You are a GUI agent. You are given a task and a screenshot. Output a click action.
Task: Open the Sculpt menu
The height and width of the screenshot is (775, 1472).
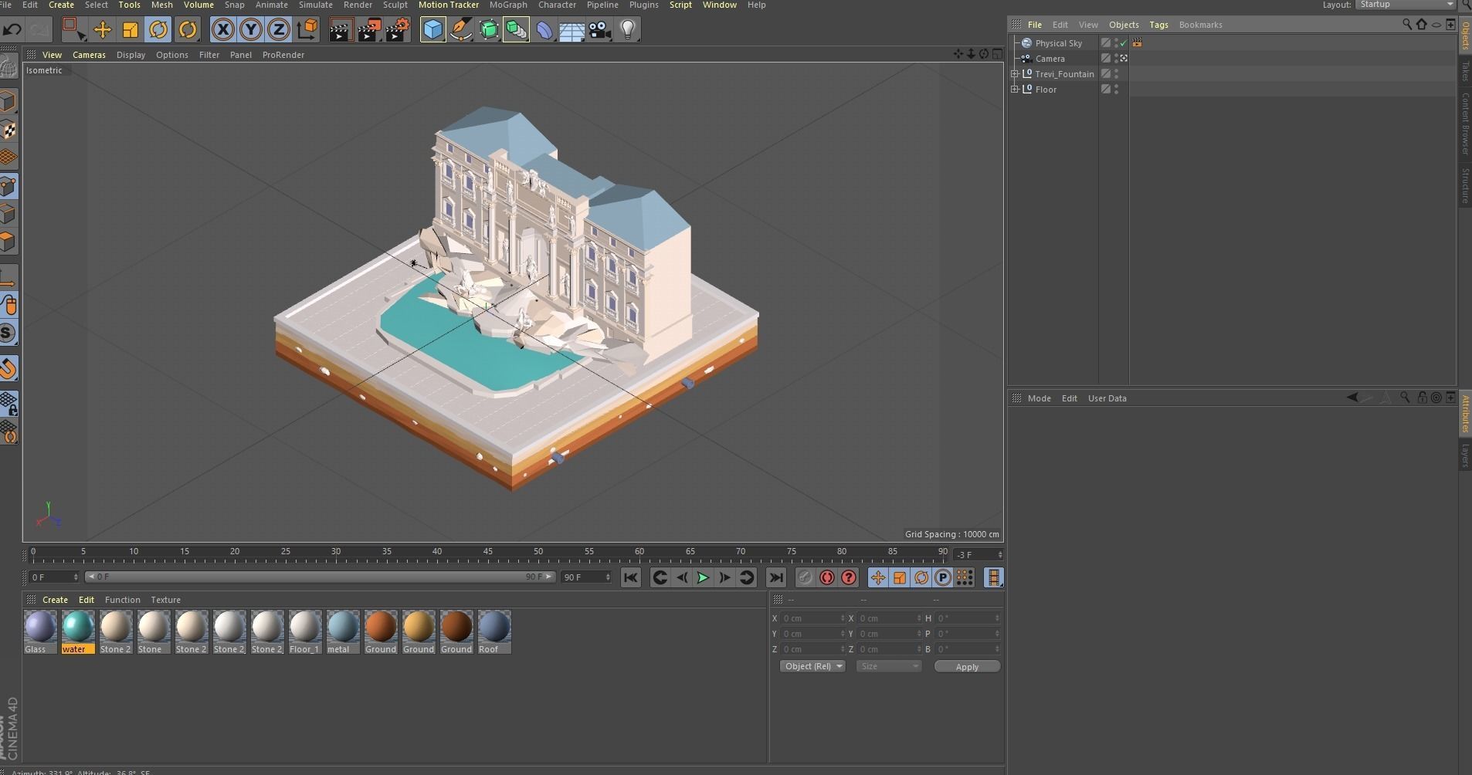[x=395, y=5]
